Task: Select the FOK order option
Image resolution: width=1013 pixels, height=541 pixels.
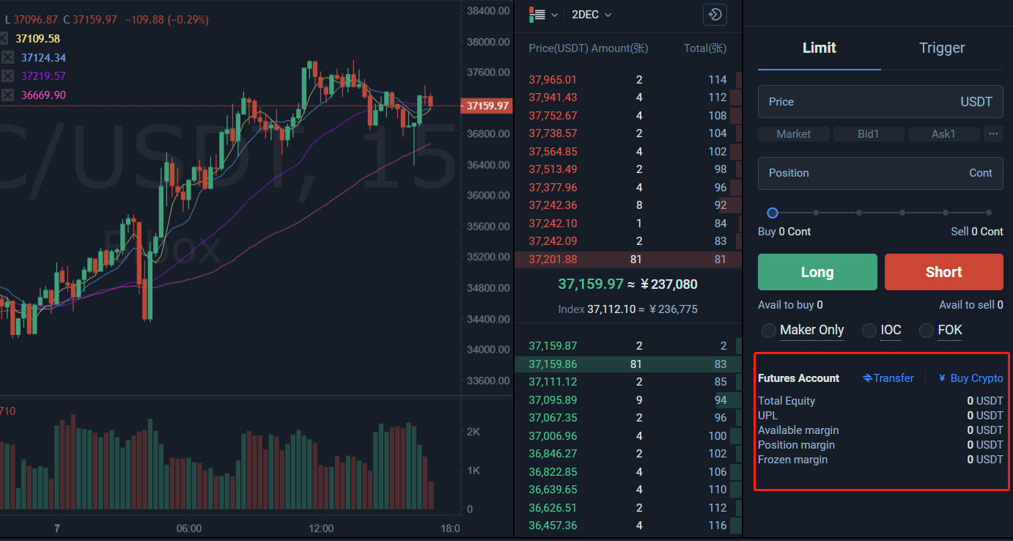Action: pos(927,331)
